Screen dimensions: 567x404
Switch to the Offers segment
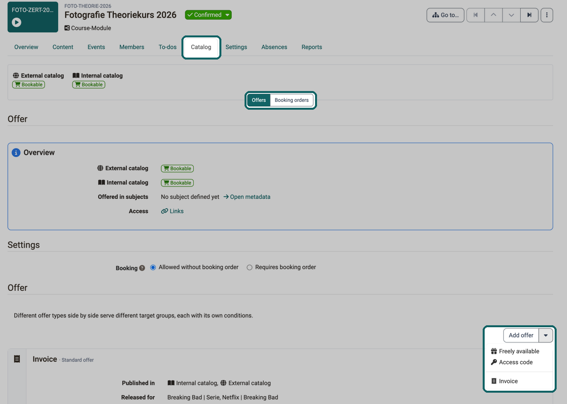pos(259,100)
